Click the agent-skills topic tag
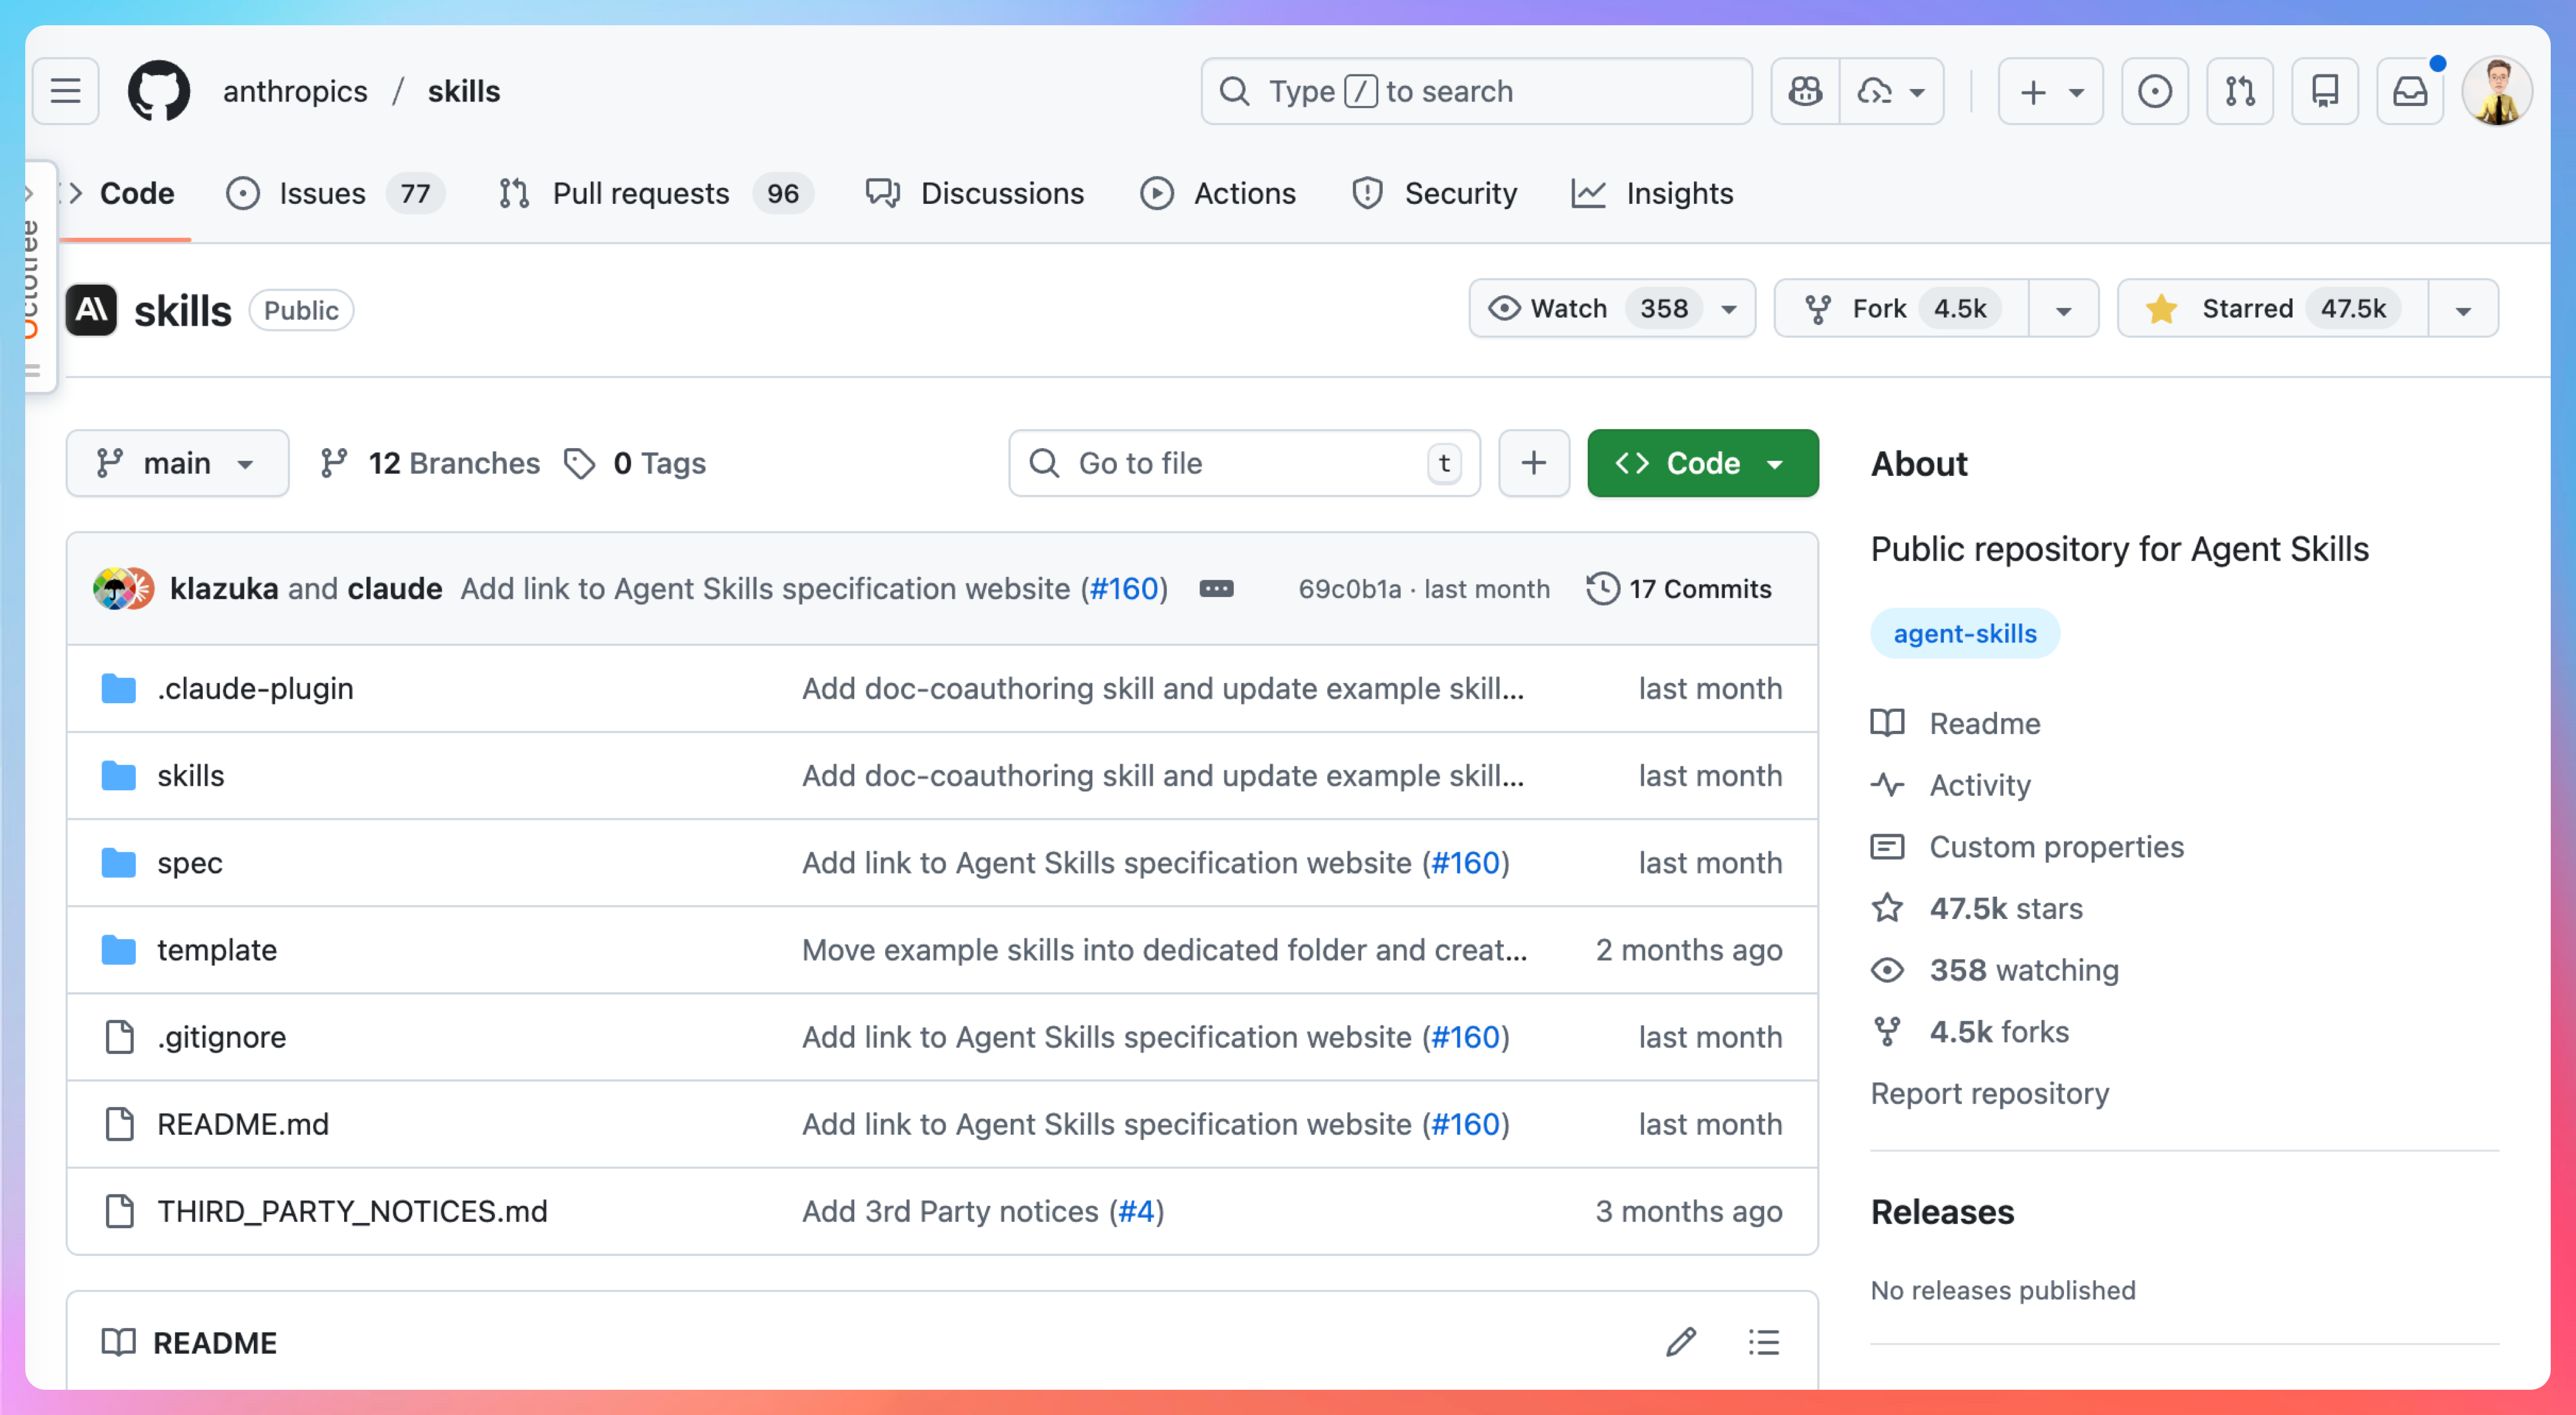Image resolution: width=2576 pixels, height=1415 pixels. pos(1964,634)
